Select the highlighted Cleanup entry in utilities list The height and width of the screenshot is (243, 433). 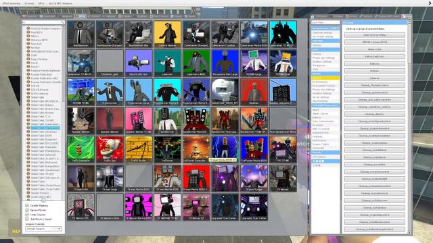point(325,78)
